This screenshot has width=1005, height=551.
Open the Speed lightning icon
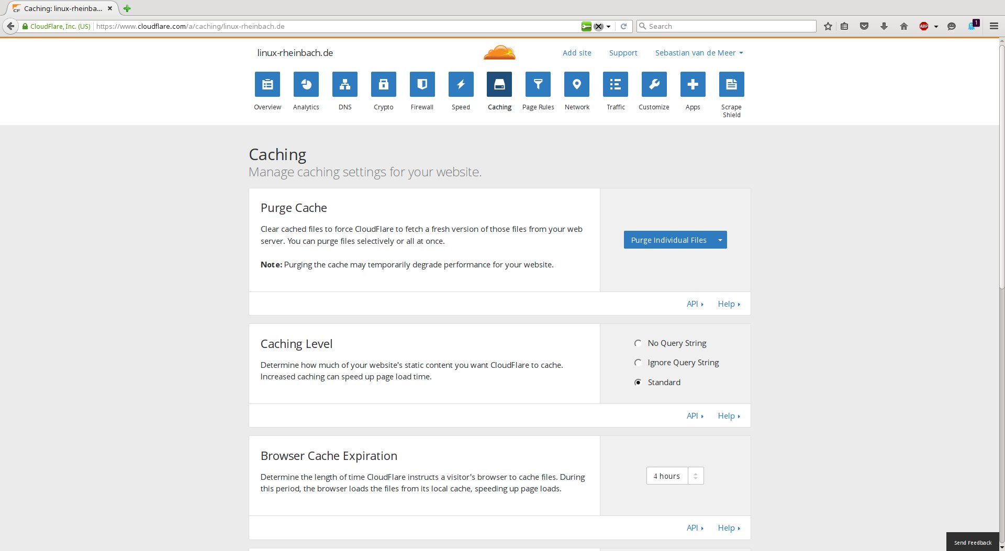(x=461, y=84)
